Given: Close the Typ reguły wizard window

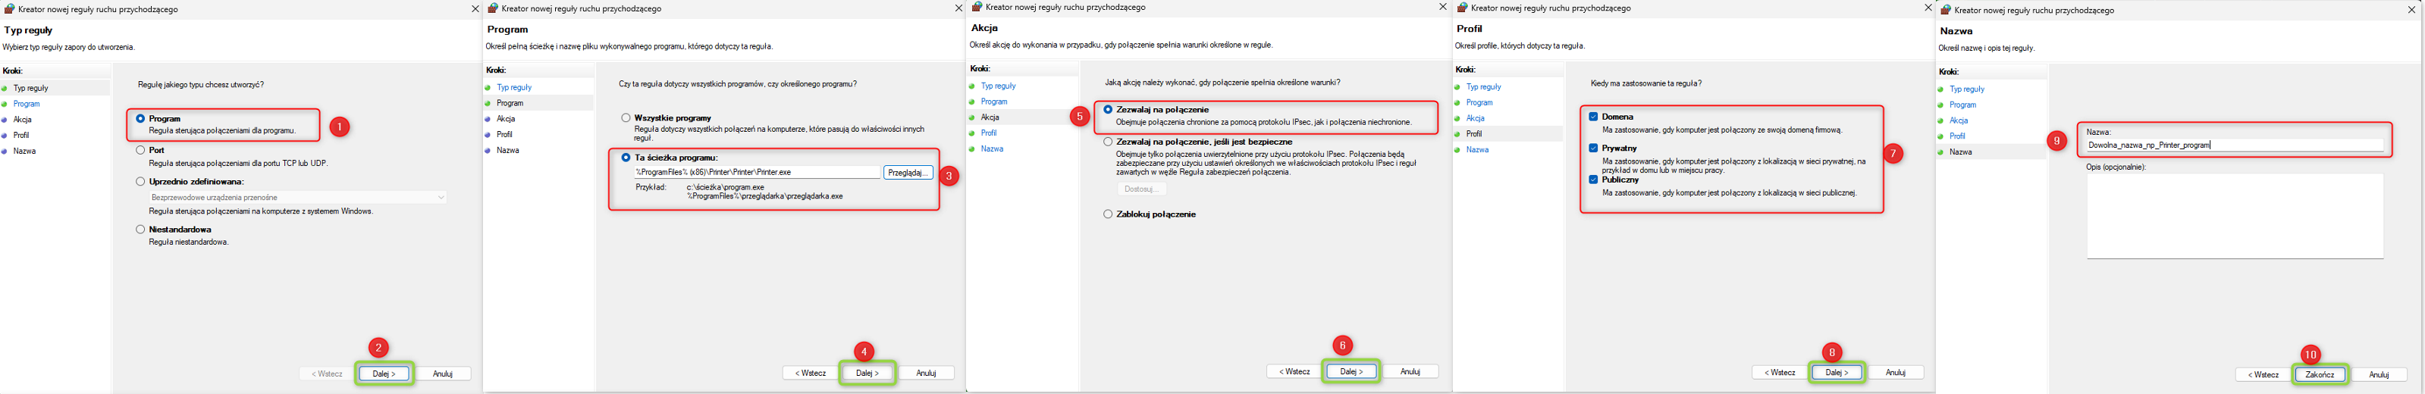Looking at the screenshot, I should [x=475, y=8].
